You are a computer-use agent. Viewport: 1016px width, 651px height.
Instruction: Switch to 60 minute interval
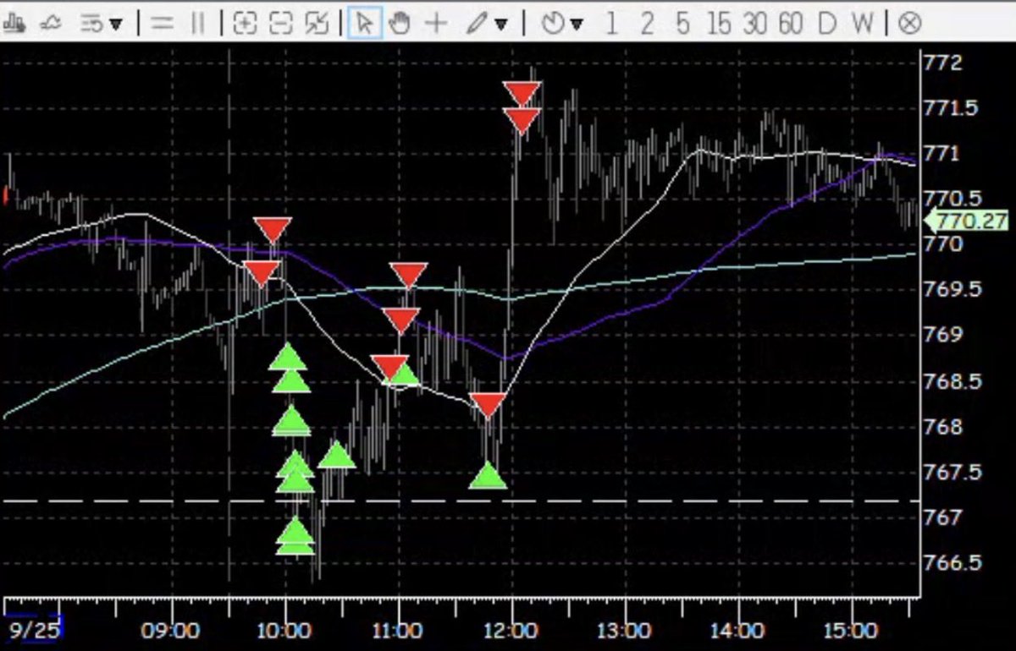click(x=790, y=23)
